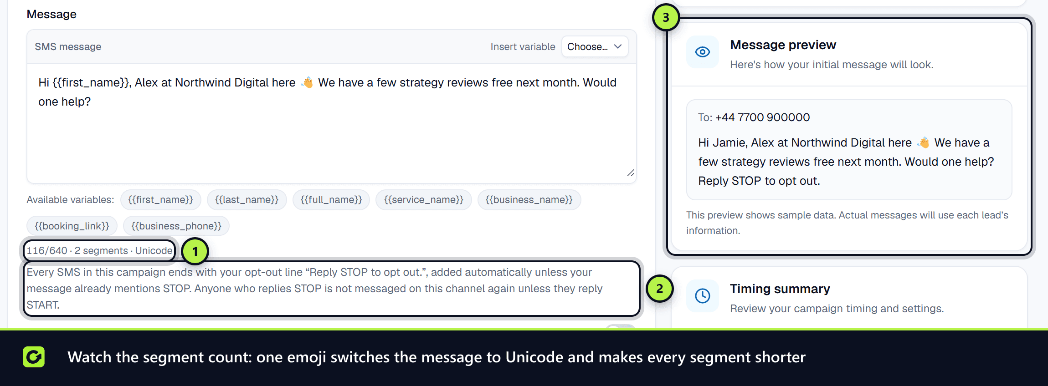Click the "This preview shows sample data" note
The height and width of the screenshot is (386, 1048).
(847, 223)
